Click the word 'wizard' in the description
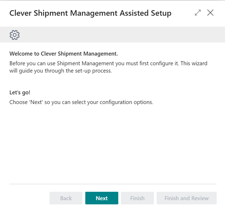225x213 pixels. [200, 63]
